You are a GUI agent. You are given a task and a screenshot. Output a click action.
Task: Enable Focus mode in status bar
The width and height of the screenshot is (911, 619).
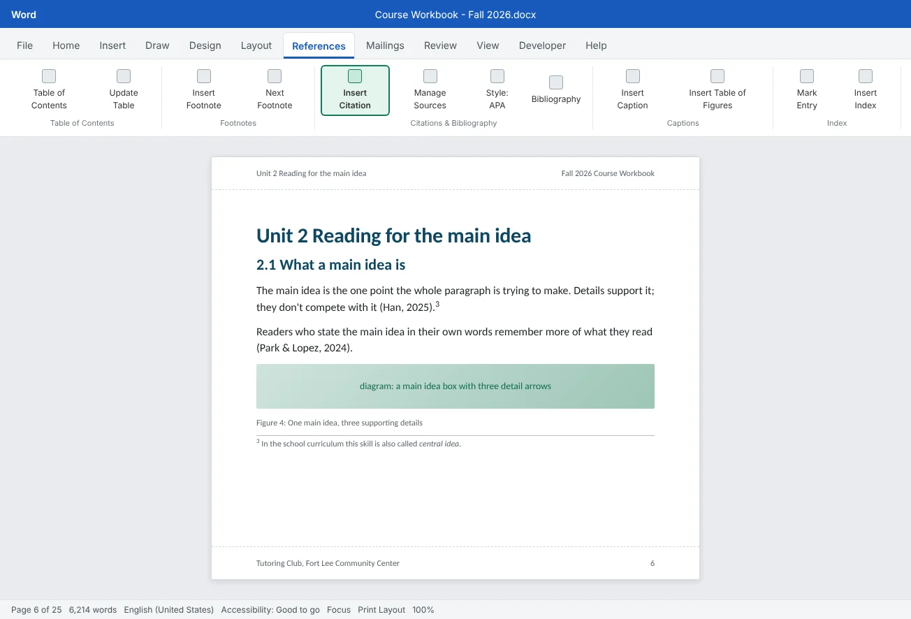[339, 610]
